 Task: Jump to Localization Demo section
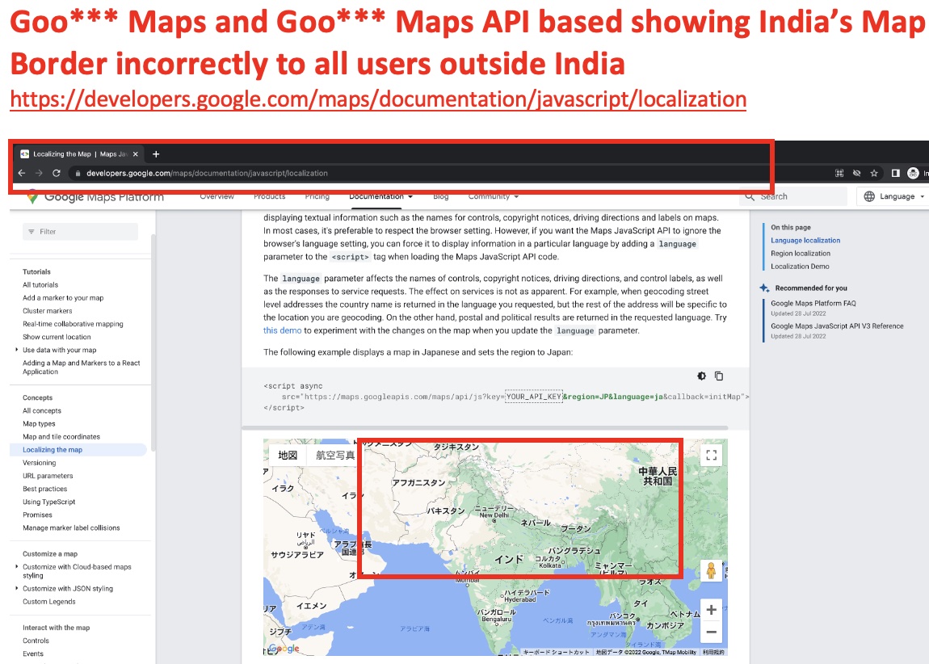click(800, 267)
